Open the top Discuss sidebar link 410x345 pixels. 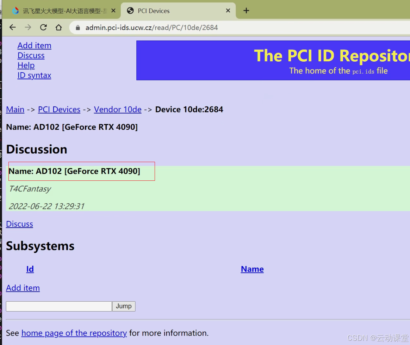[31, 55]
